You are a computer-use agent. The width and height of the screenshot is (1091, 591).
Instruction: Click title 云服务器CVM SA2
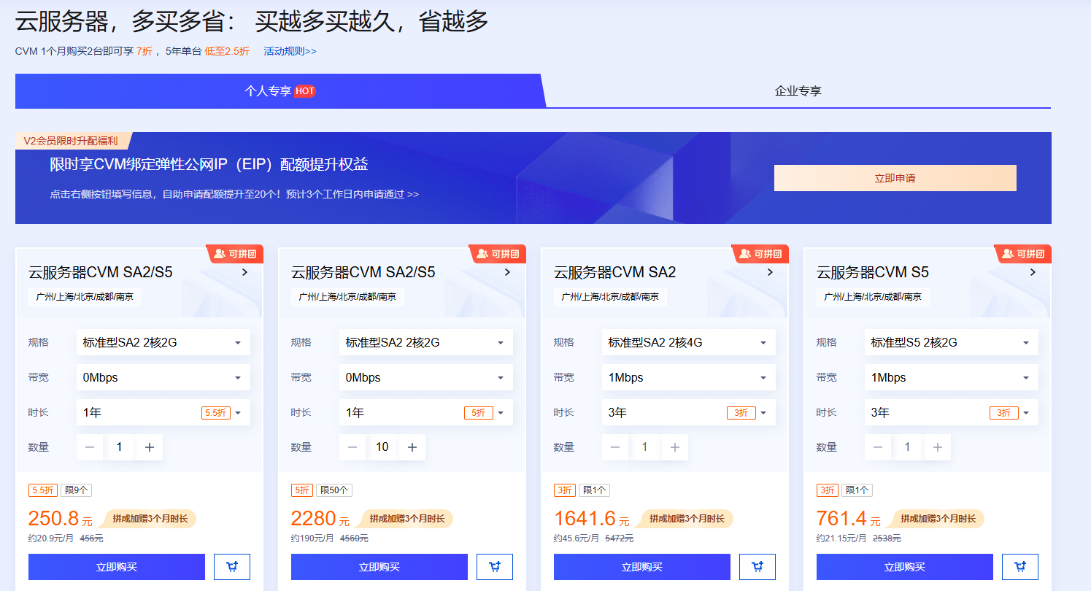615,272
